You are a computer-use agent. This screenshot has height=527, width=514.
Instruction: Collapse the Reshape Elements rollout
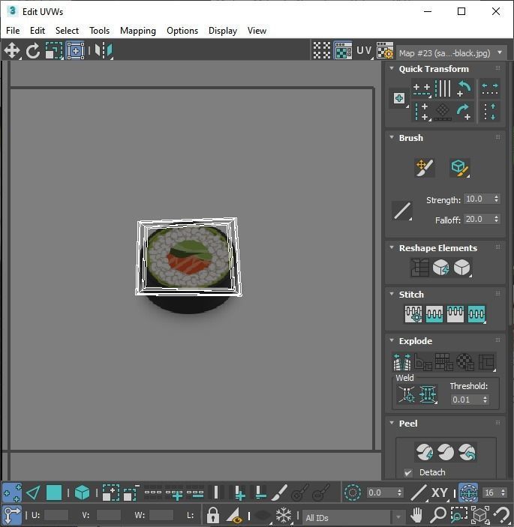pos(392,247)
